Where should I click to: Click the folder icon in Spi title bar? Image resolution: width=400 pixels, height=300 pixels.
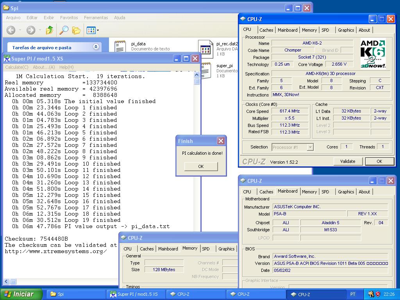[6, 8]
